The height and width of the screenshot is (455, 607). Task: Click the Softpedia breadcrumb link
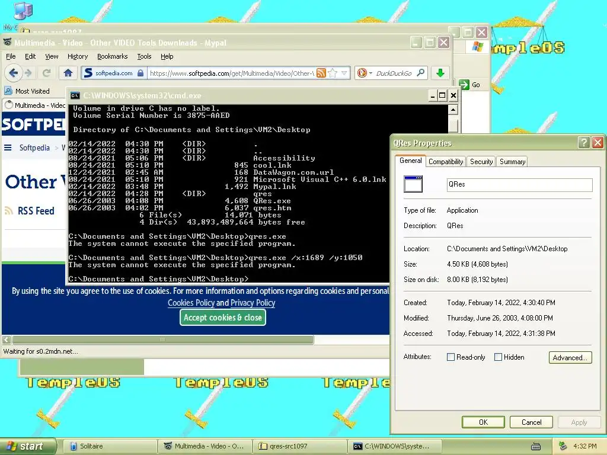coord(34,148)
